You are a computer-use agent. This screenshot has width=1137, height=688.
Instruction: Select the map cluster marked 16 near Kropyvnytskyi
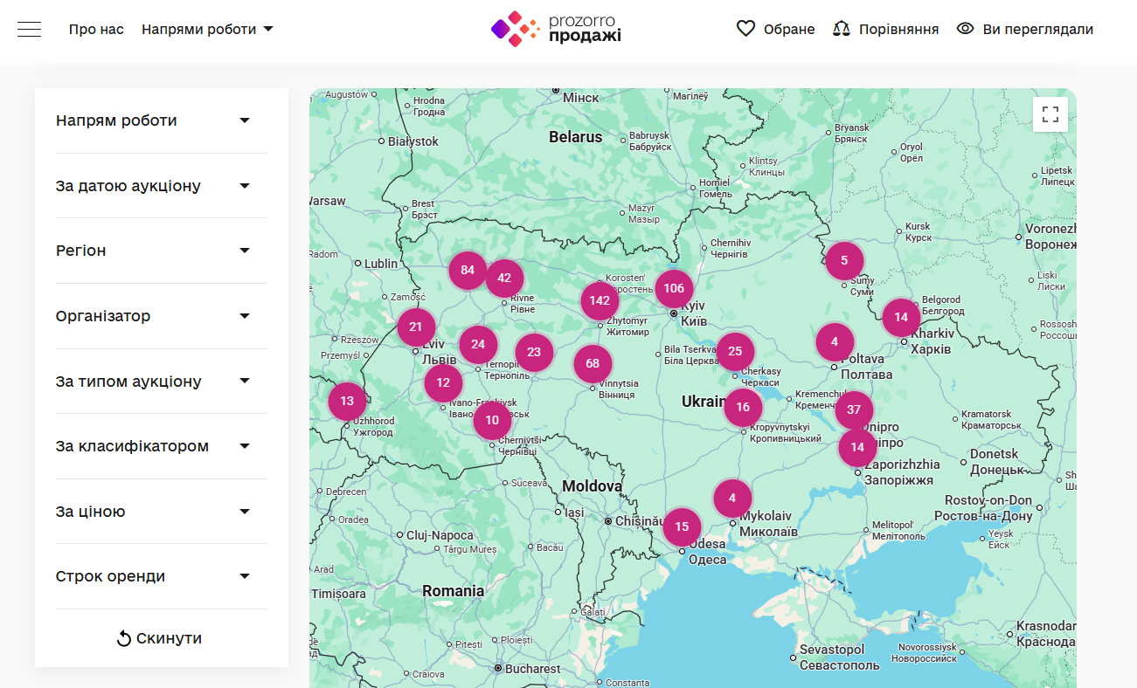743,407
